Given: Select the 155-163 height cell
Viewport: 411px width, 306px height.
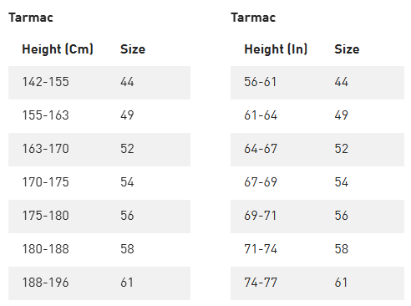Looking at the screenshot, I should pos(45,115).
